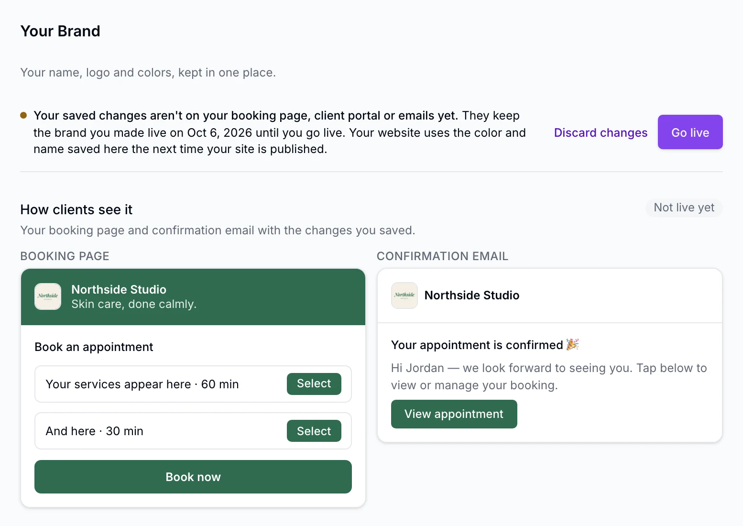Click Go live button
Screen dimensions: 743x526
(x=690, y=132)
